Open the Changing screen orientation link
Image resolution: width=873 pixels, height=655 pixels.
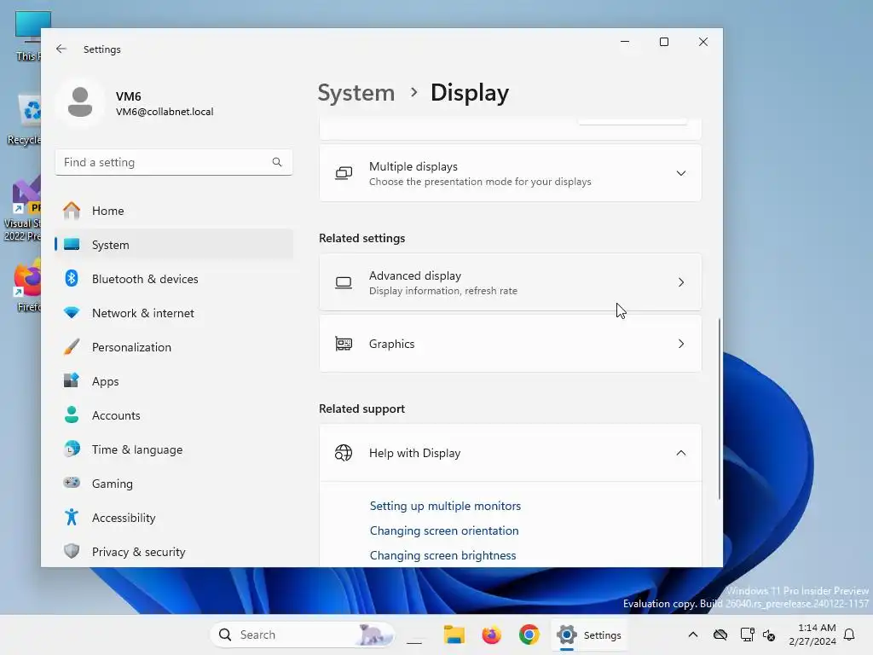[443, 530]
